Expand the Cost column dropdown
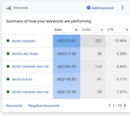The width and height of the screenshot is (130, 116). pyautogui.click(x=76, y=30)
